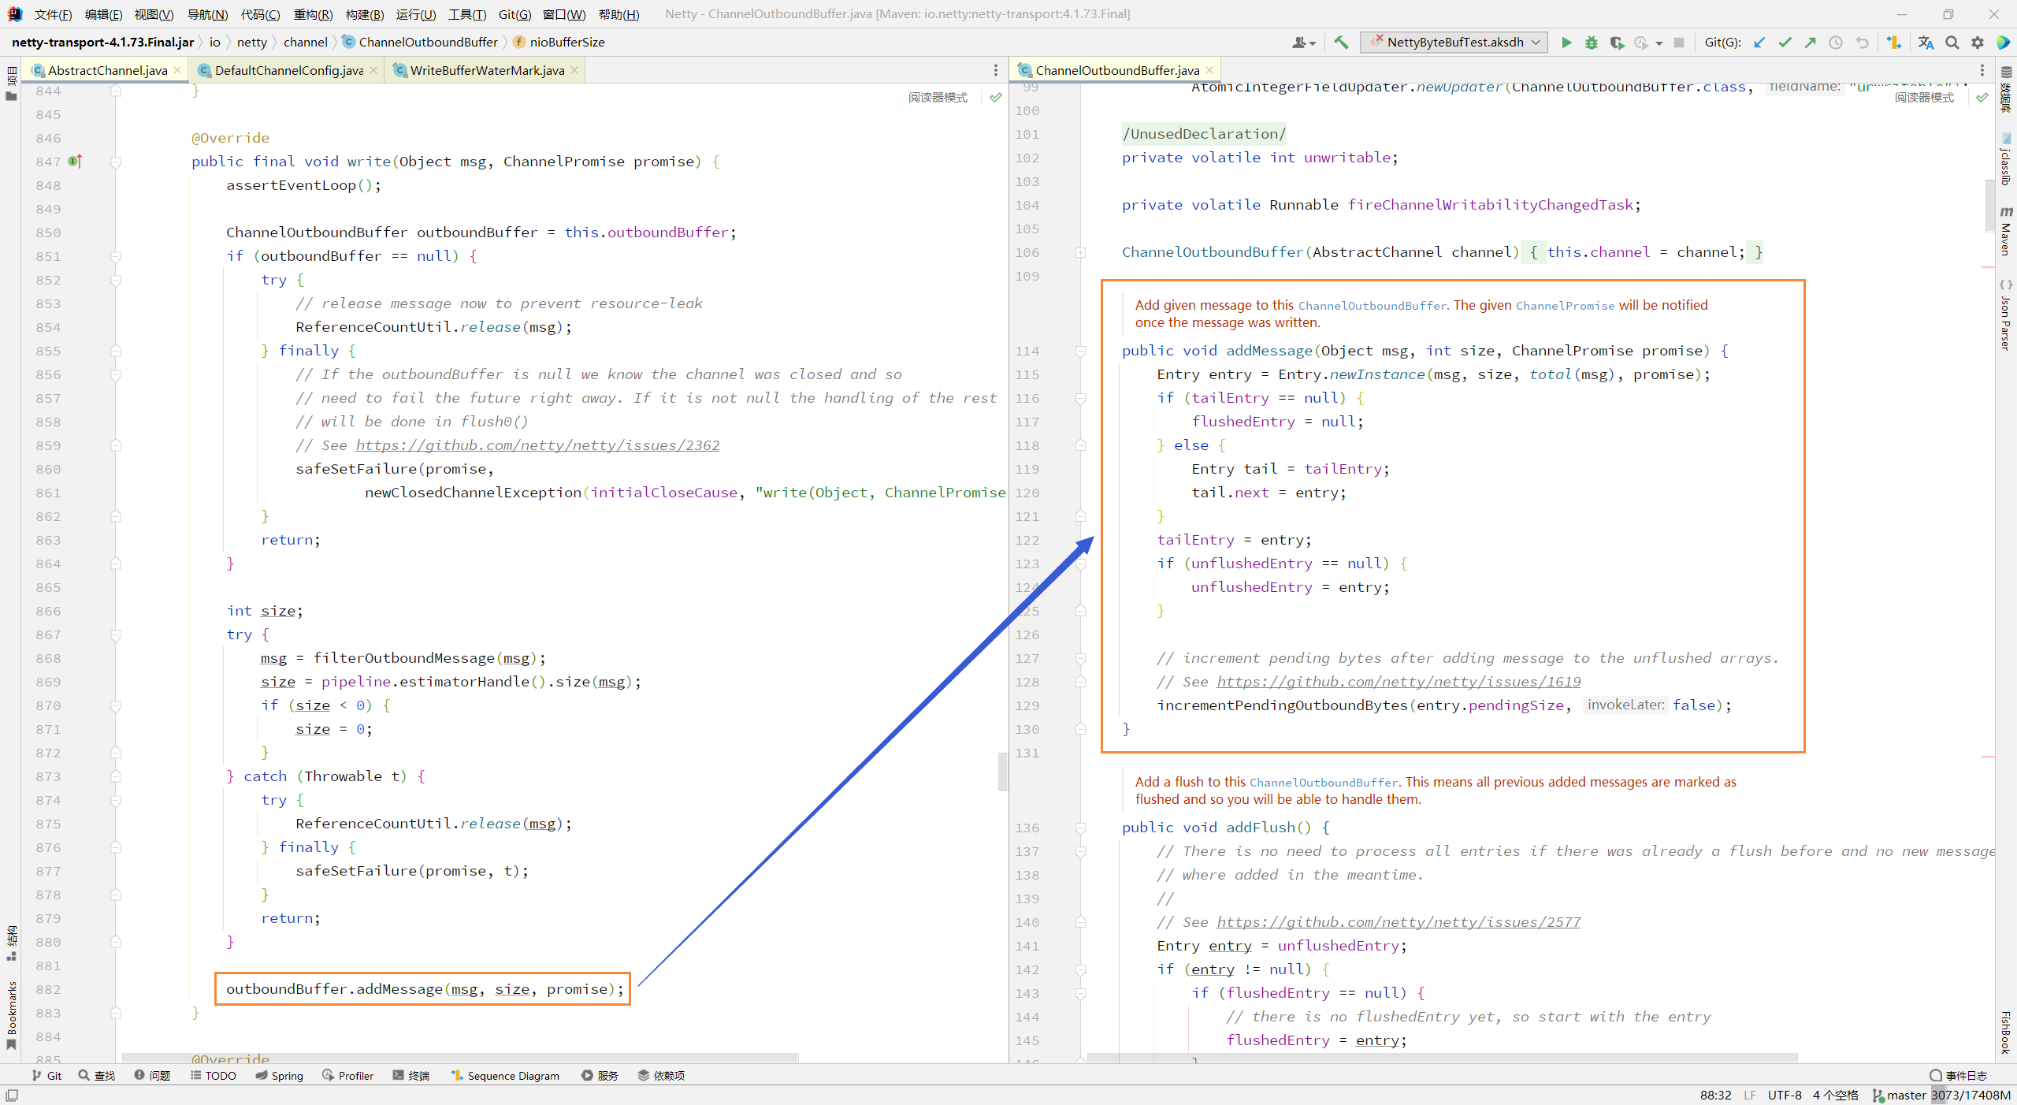Open Spring tool window
Image resolution: width=2017 pixels, height=1105 pixels.
click(279, 1076)
